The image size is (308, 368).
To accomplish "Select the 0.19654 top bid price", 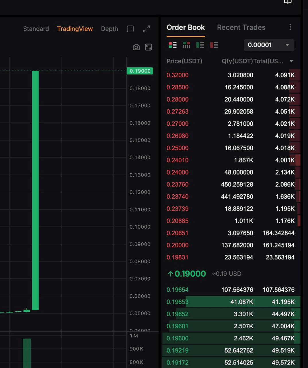I will (x=178, y=290).
